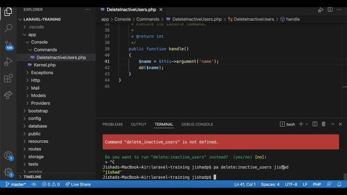This screenshot has height=195, width=347.
Task: Change language mode via PHP
Action: pyautogui.click(x=317, y=184)
